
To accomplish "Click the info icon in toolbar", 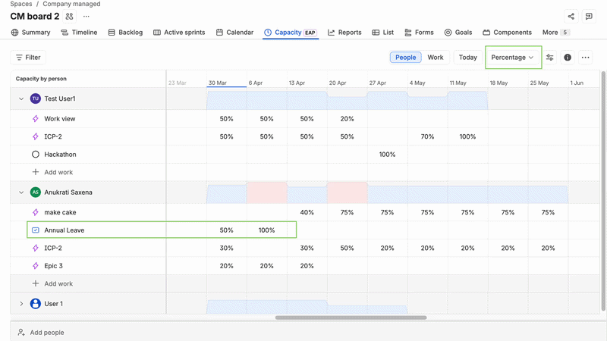I will point(568,58).
